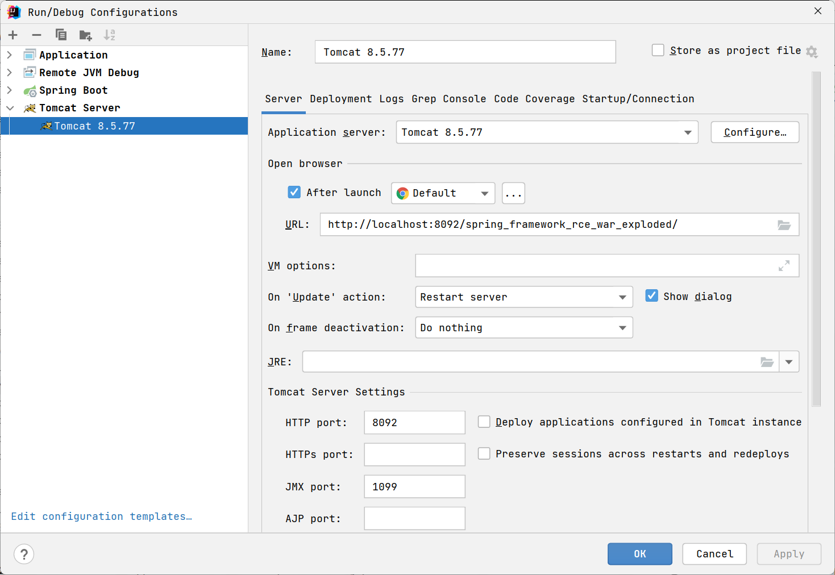The width and height of the screenshot is (835, 575).
Task: Open Edit configuration templates link
Action: pyautogui.click(x=102, y=516)
